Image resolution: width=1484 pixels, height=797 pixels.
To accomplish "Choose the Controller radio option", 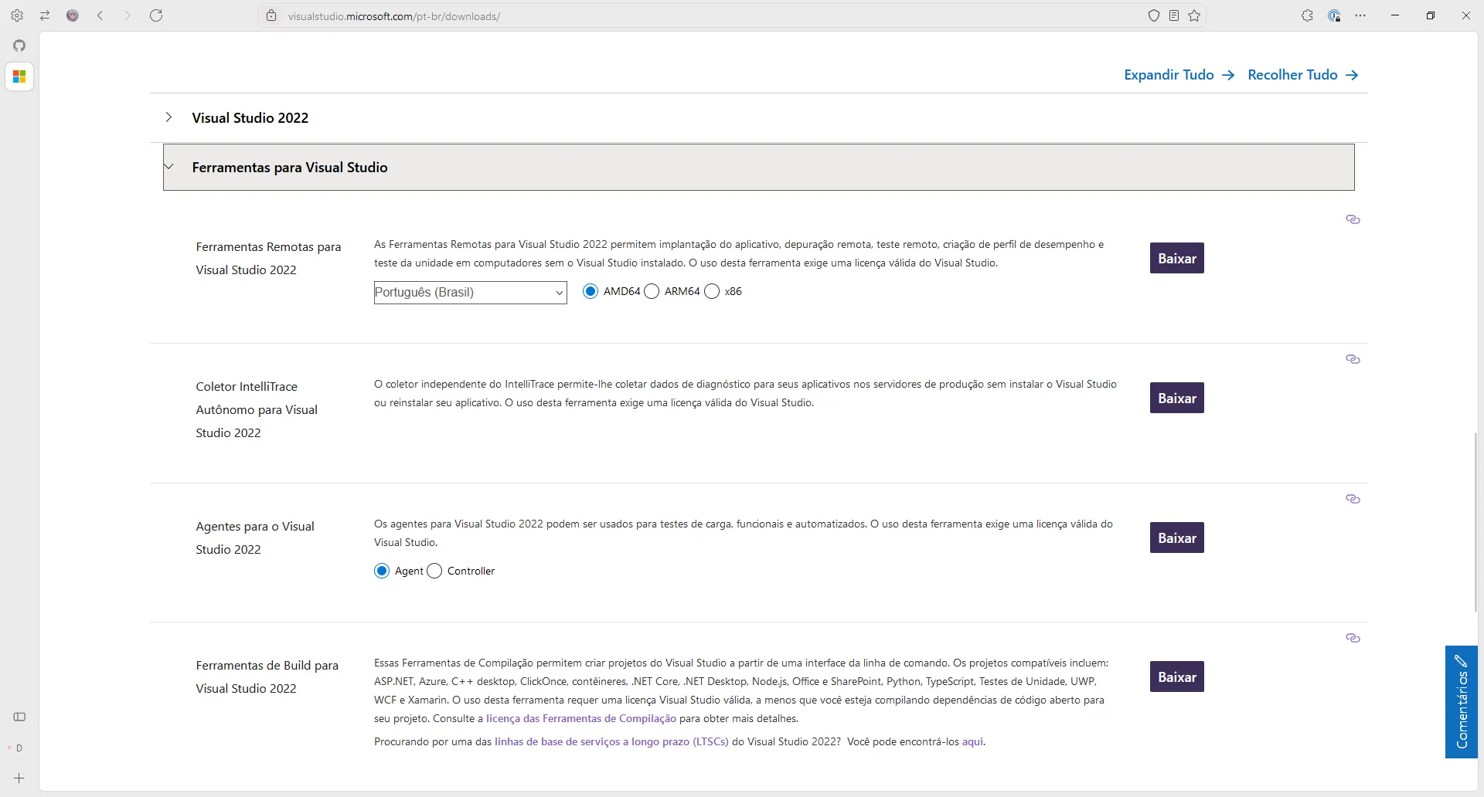I will [434, 571].
